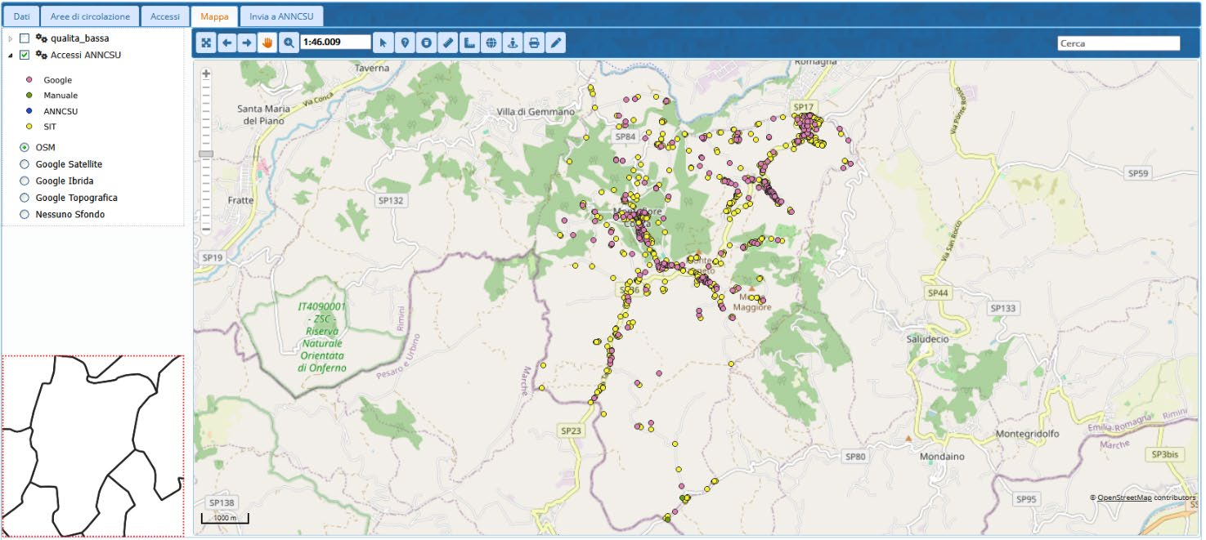Enable the qualita_bassa layer checkbox
1206x540 pixels.
coord(25,38)
